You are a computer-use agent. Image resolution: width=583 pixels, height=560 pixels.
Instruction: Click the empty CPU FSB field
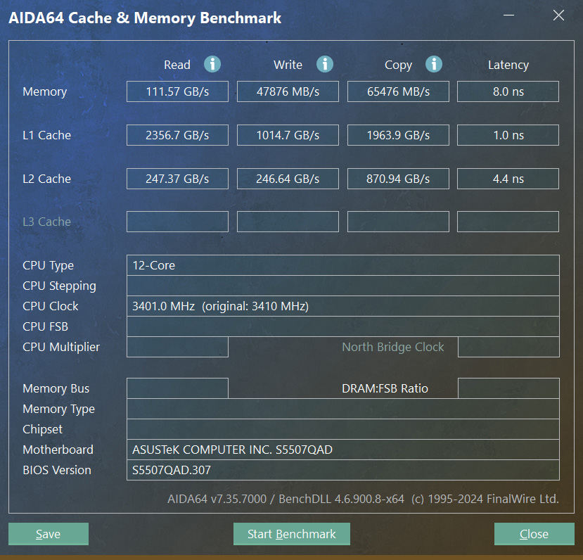pyautogui.click(x=342, y=326)
